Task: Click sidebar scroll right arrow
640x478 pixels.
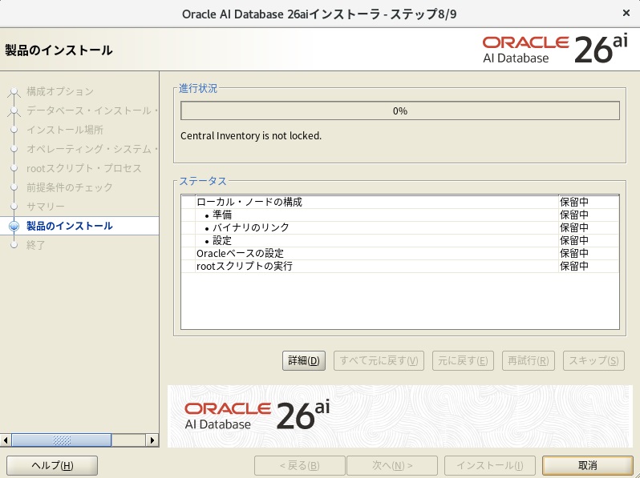Action: tap(152, 440)
